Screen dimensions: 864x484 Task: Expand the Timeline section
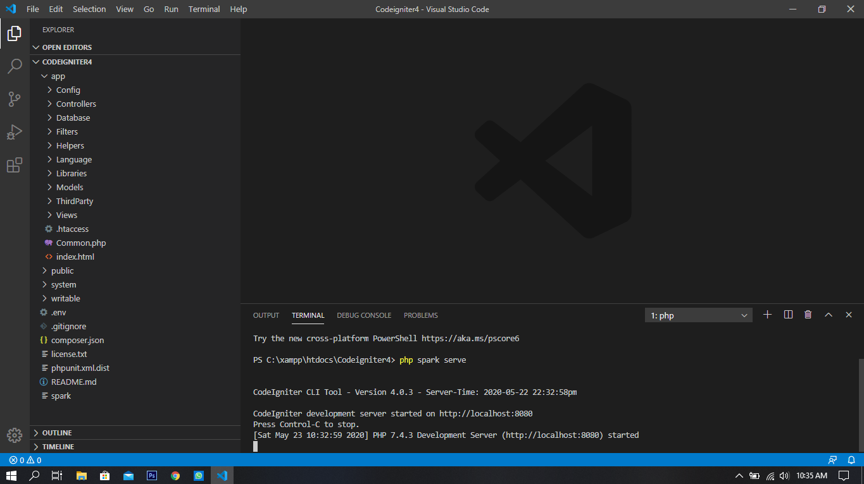(x=135, y=447)
